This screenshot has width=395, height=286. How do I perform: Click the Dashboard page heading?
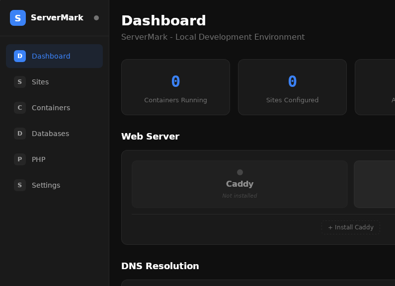[163, 20]
